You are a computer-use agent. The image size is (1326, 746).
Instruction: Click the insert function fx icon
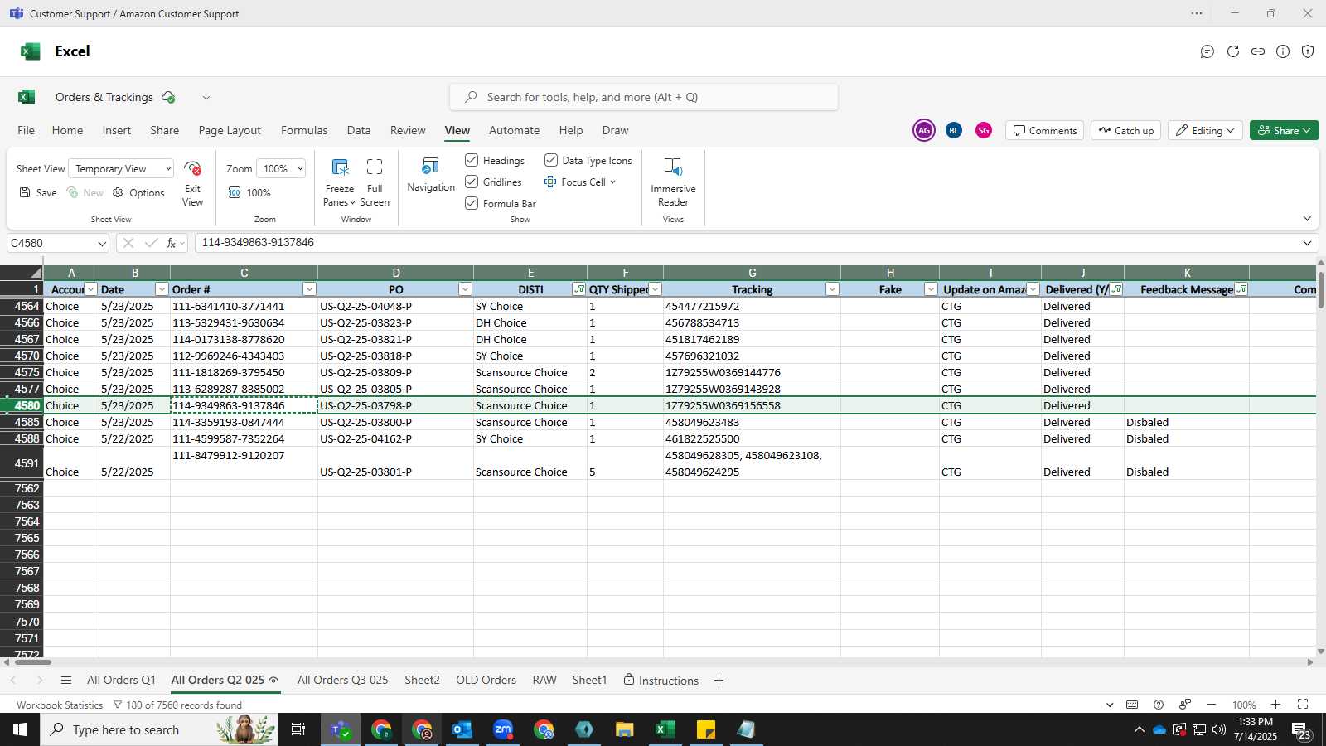(x=171, y=243)
